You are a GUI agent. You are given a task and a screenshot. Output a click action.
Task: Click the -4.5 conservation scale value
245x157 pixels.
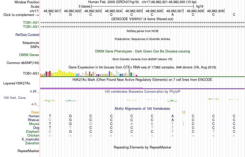coord(34,104)
